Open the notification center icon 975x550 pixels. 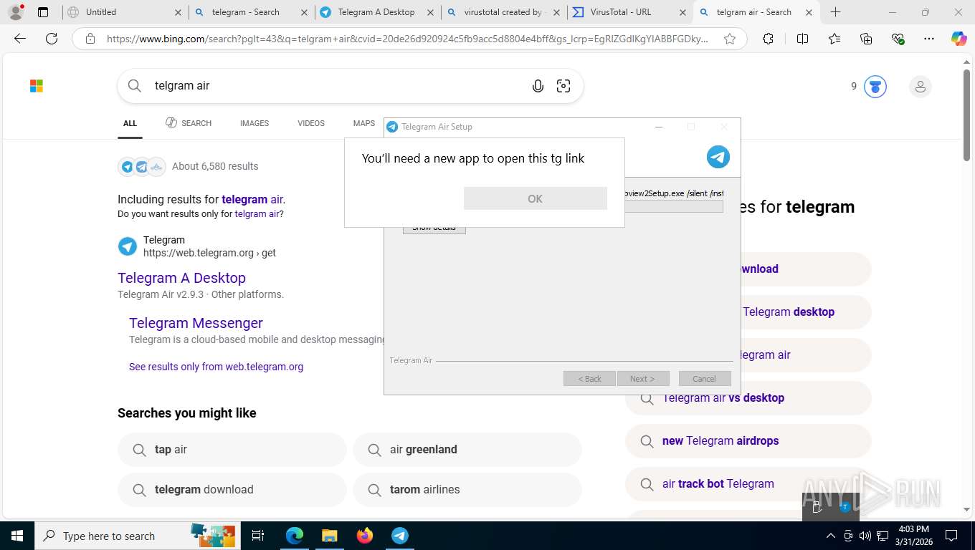tap(951, 536)
